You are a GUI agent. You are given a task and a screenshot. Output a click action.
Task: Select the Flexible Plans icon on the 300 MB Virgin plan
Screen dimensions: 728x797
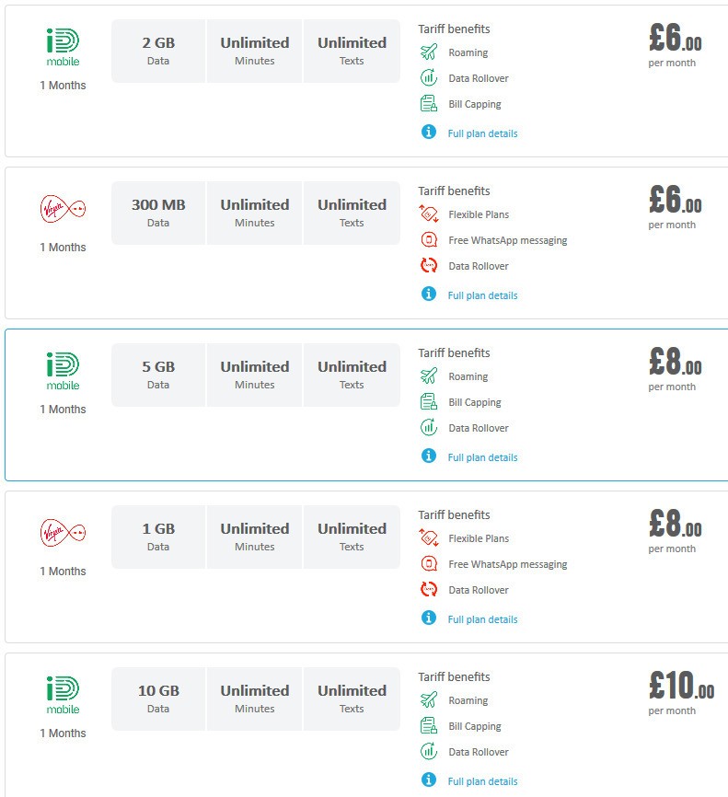click(429, 214)
